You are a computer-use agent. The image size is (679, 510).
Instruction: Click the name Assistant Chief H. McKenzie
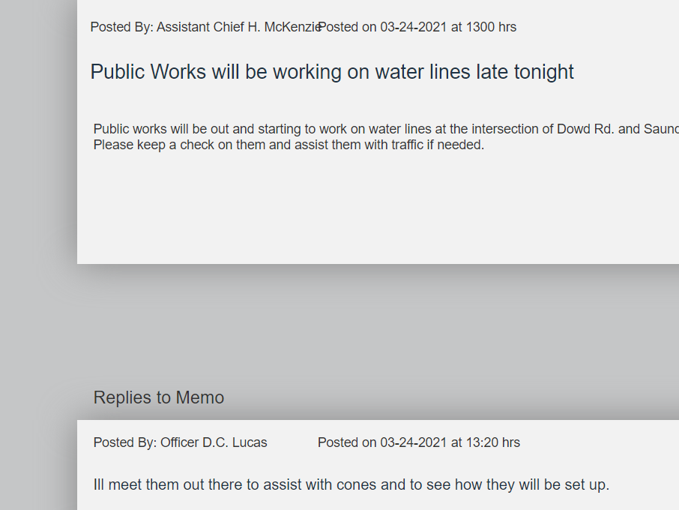pos(239,27)
